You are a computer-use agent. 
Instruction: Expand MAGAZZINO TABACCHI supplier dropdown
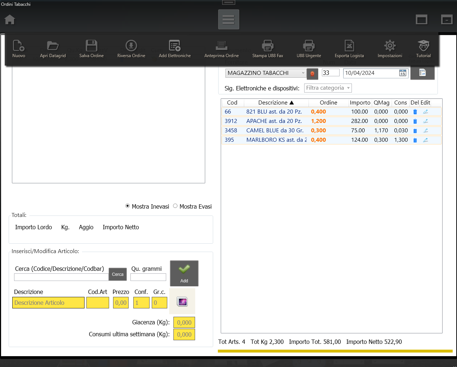point(303,73)
